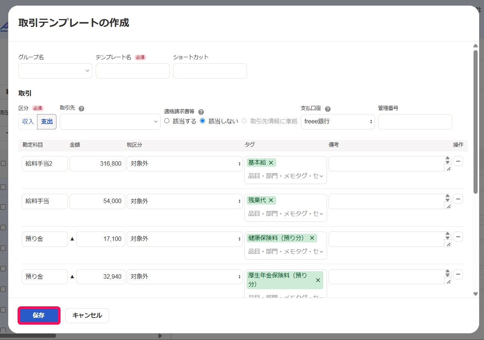Screen dimensions: 484x340
Task: Click the 17,100 amount field
Action: (101, 239)
